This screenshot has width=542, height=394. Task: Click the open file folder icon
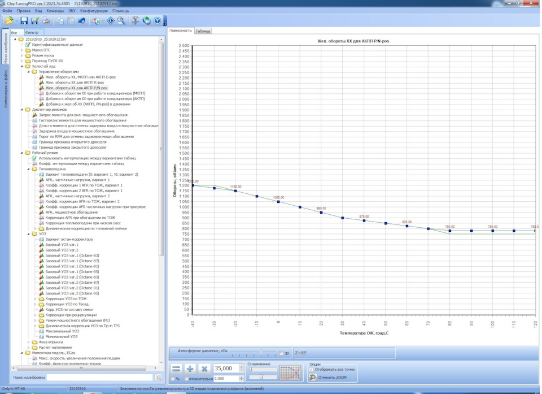[x=9, y=21]
